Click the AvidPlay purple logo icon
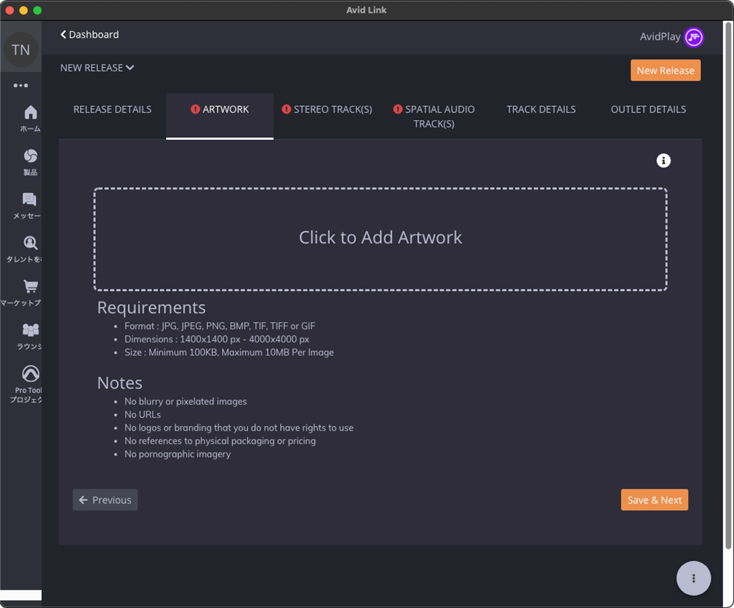This screenshot has width=734, height=608. [x=693, y=37]
